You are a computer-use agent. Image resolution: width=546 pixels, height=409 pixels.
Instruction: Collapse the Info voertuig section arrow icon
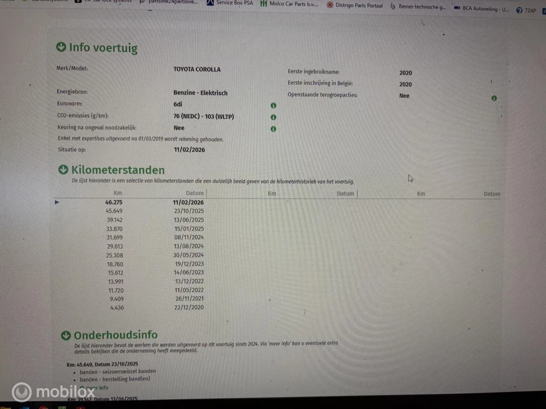[x=61, y=47]
